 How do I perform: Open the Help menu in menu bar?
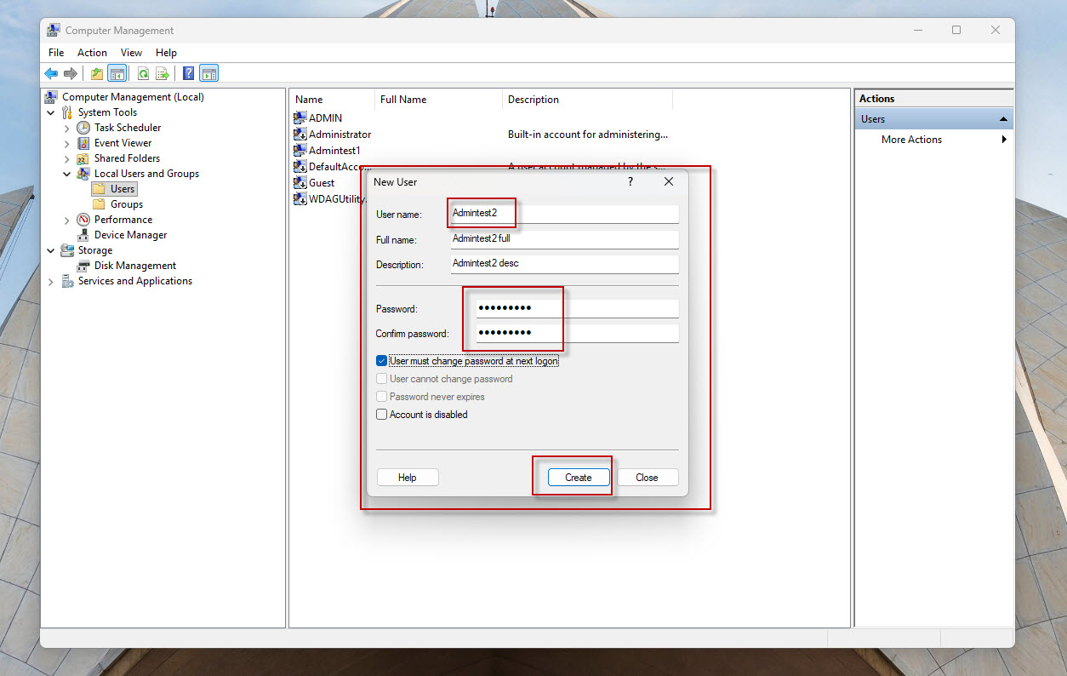pos(166,53)
